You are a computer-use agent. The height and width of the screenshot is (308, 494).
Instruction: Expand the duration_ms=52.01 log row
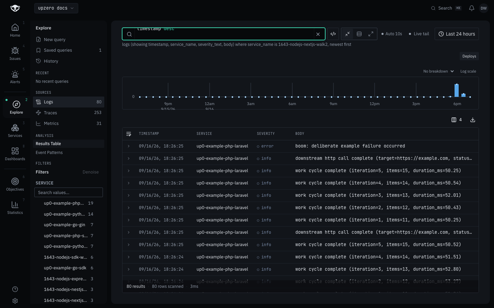pos(129,195)
